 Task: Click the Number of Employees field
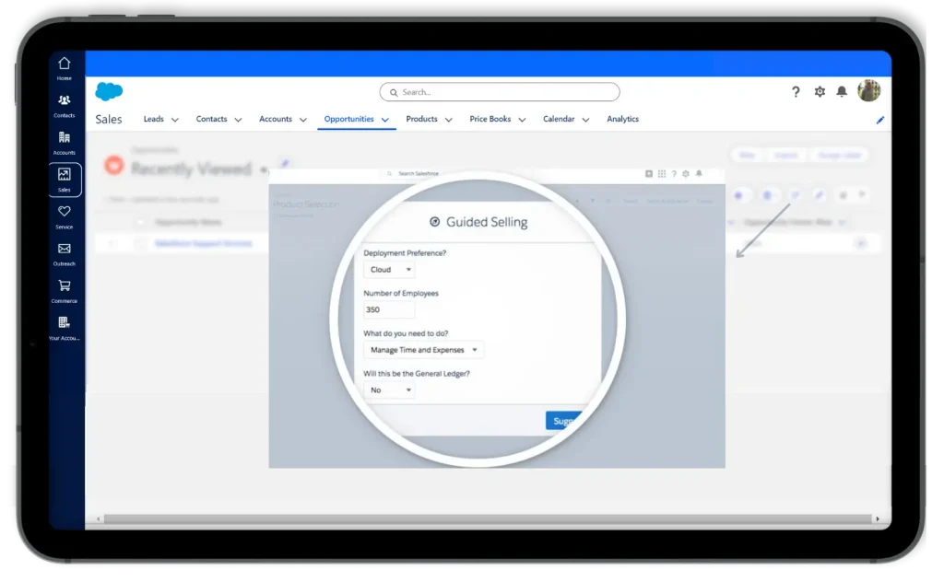(390, 309)
